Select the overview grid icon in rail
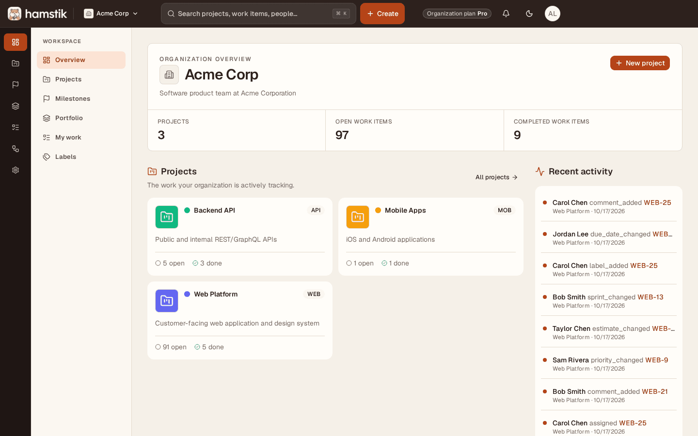This screenshot has height=436, width=698. [16, 42]
